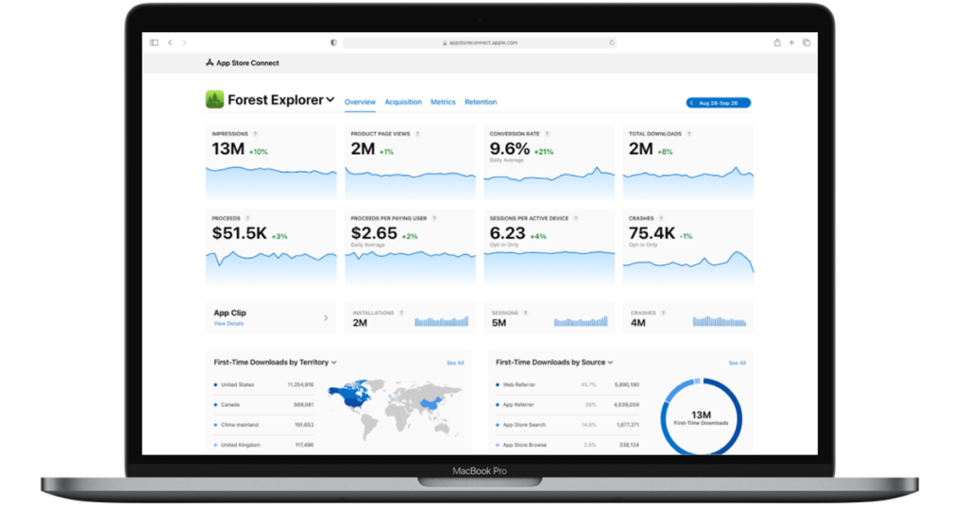Click the Impressions help question mark
The height and width of the screenshot is (508, 967).
pos(255,134)
